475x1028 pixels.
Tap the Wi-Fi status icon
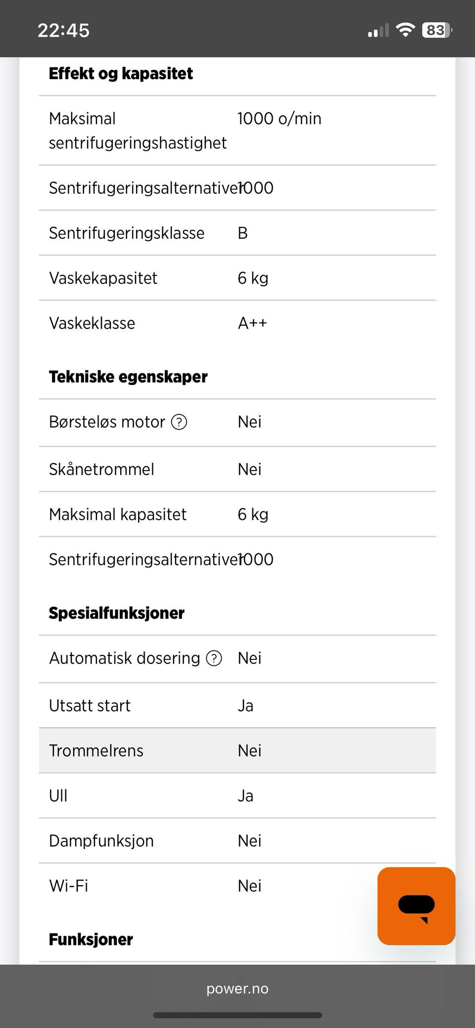(x=406, y=30)
